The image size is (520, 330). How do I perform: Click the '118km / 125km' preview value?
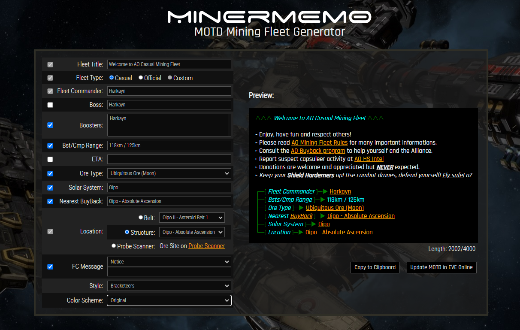pos(345,200)
